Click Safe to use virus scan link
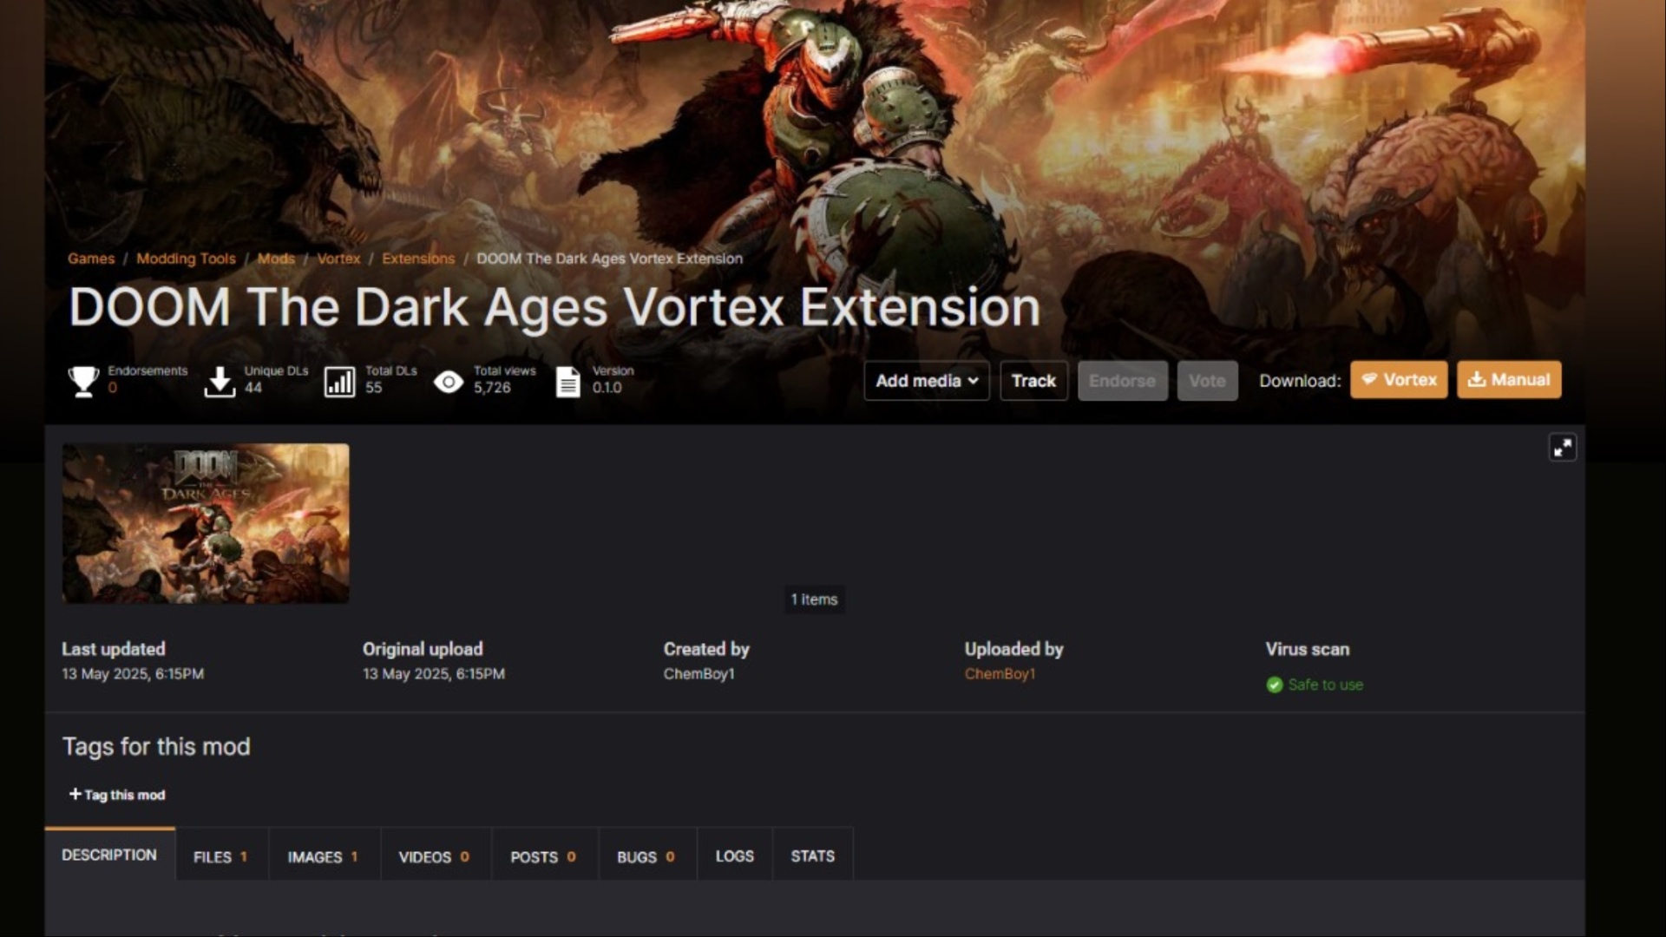The height and width of the screenshot is (937, 1666). pyautogui.click(x=1325, y=685)
